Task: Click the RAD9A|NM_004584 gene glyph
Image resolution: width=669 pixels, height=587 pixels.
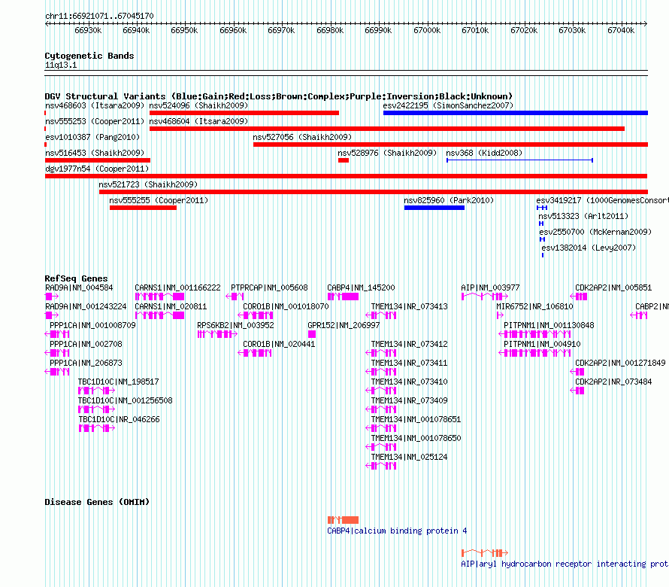Action: [52, 297]
